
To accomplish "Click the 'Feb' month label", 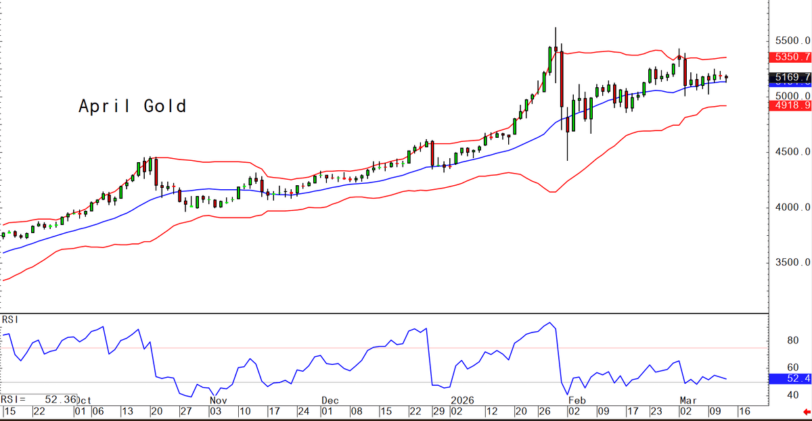I will 576,400.
